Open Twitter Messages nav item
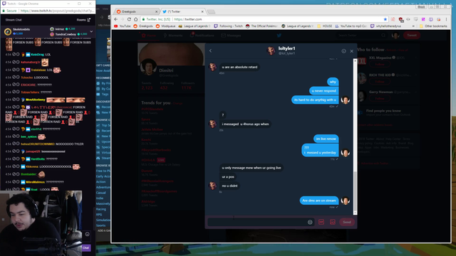Image resolution: width=456 pixels, height=256 pixels. click(x=231, y=36)
